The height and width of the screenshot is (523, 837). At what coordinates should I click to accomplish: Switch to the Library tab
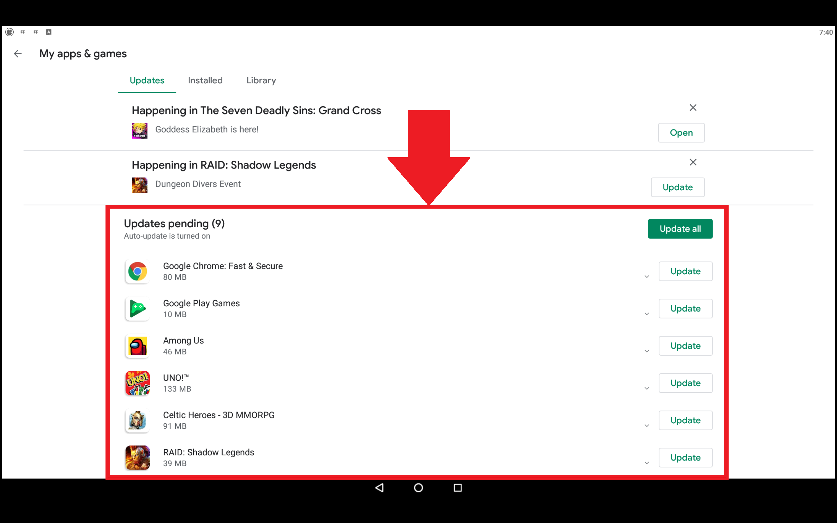(x=261, y=80)
